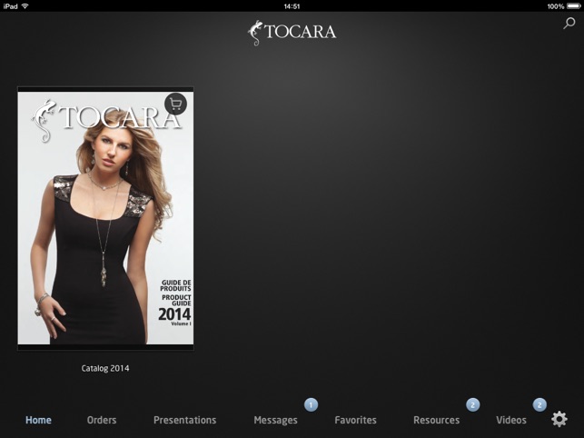
Task: Select the Messages badge showing 1
Action: (311, 404)
